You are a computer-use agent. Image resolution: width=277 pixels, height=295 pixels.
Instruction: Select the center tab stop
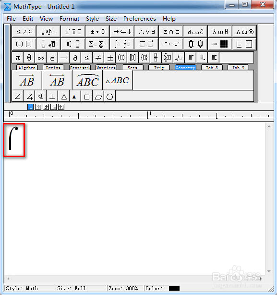[x=38, y=107]
